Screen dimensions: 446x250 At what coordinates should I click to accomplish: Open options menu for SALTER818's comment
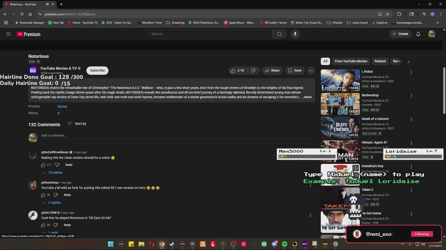(x=310, y=215)
